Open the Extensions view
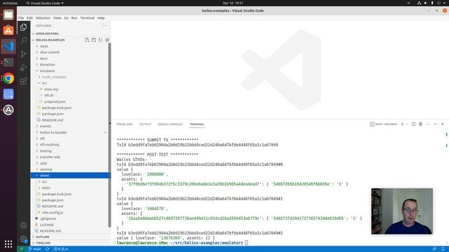Viewport: 449px width, 252px height. coord(23,81)
